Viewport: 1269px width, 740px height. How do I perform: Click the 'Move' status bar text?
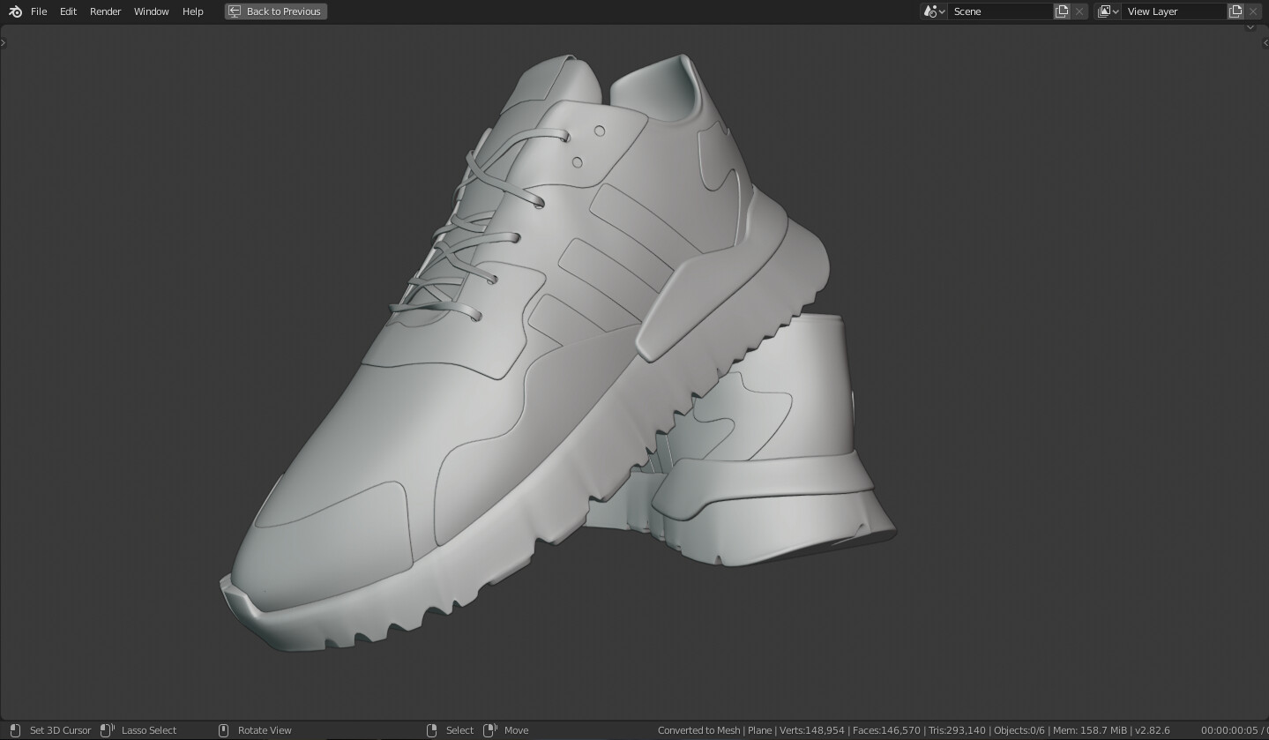coord(516,730)
